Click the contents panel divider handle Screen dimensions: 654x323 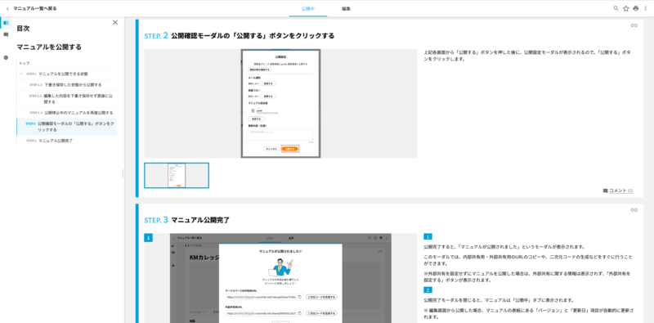pos(123,173)
